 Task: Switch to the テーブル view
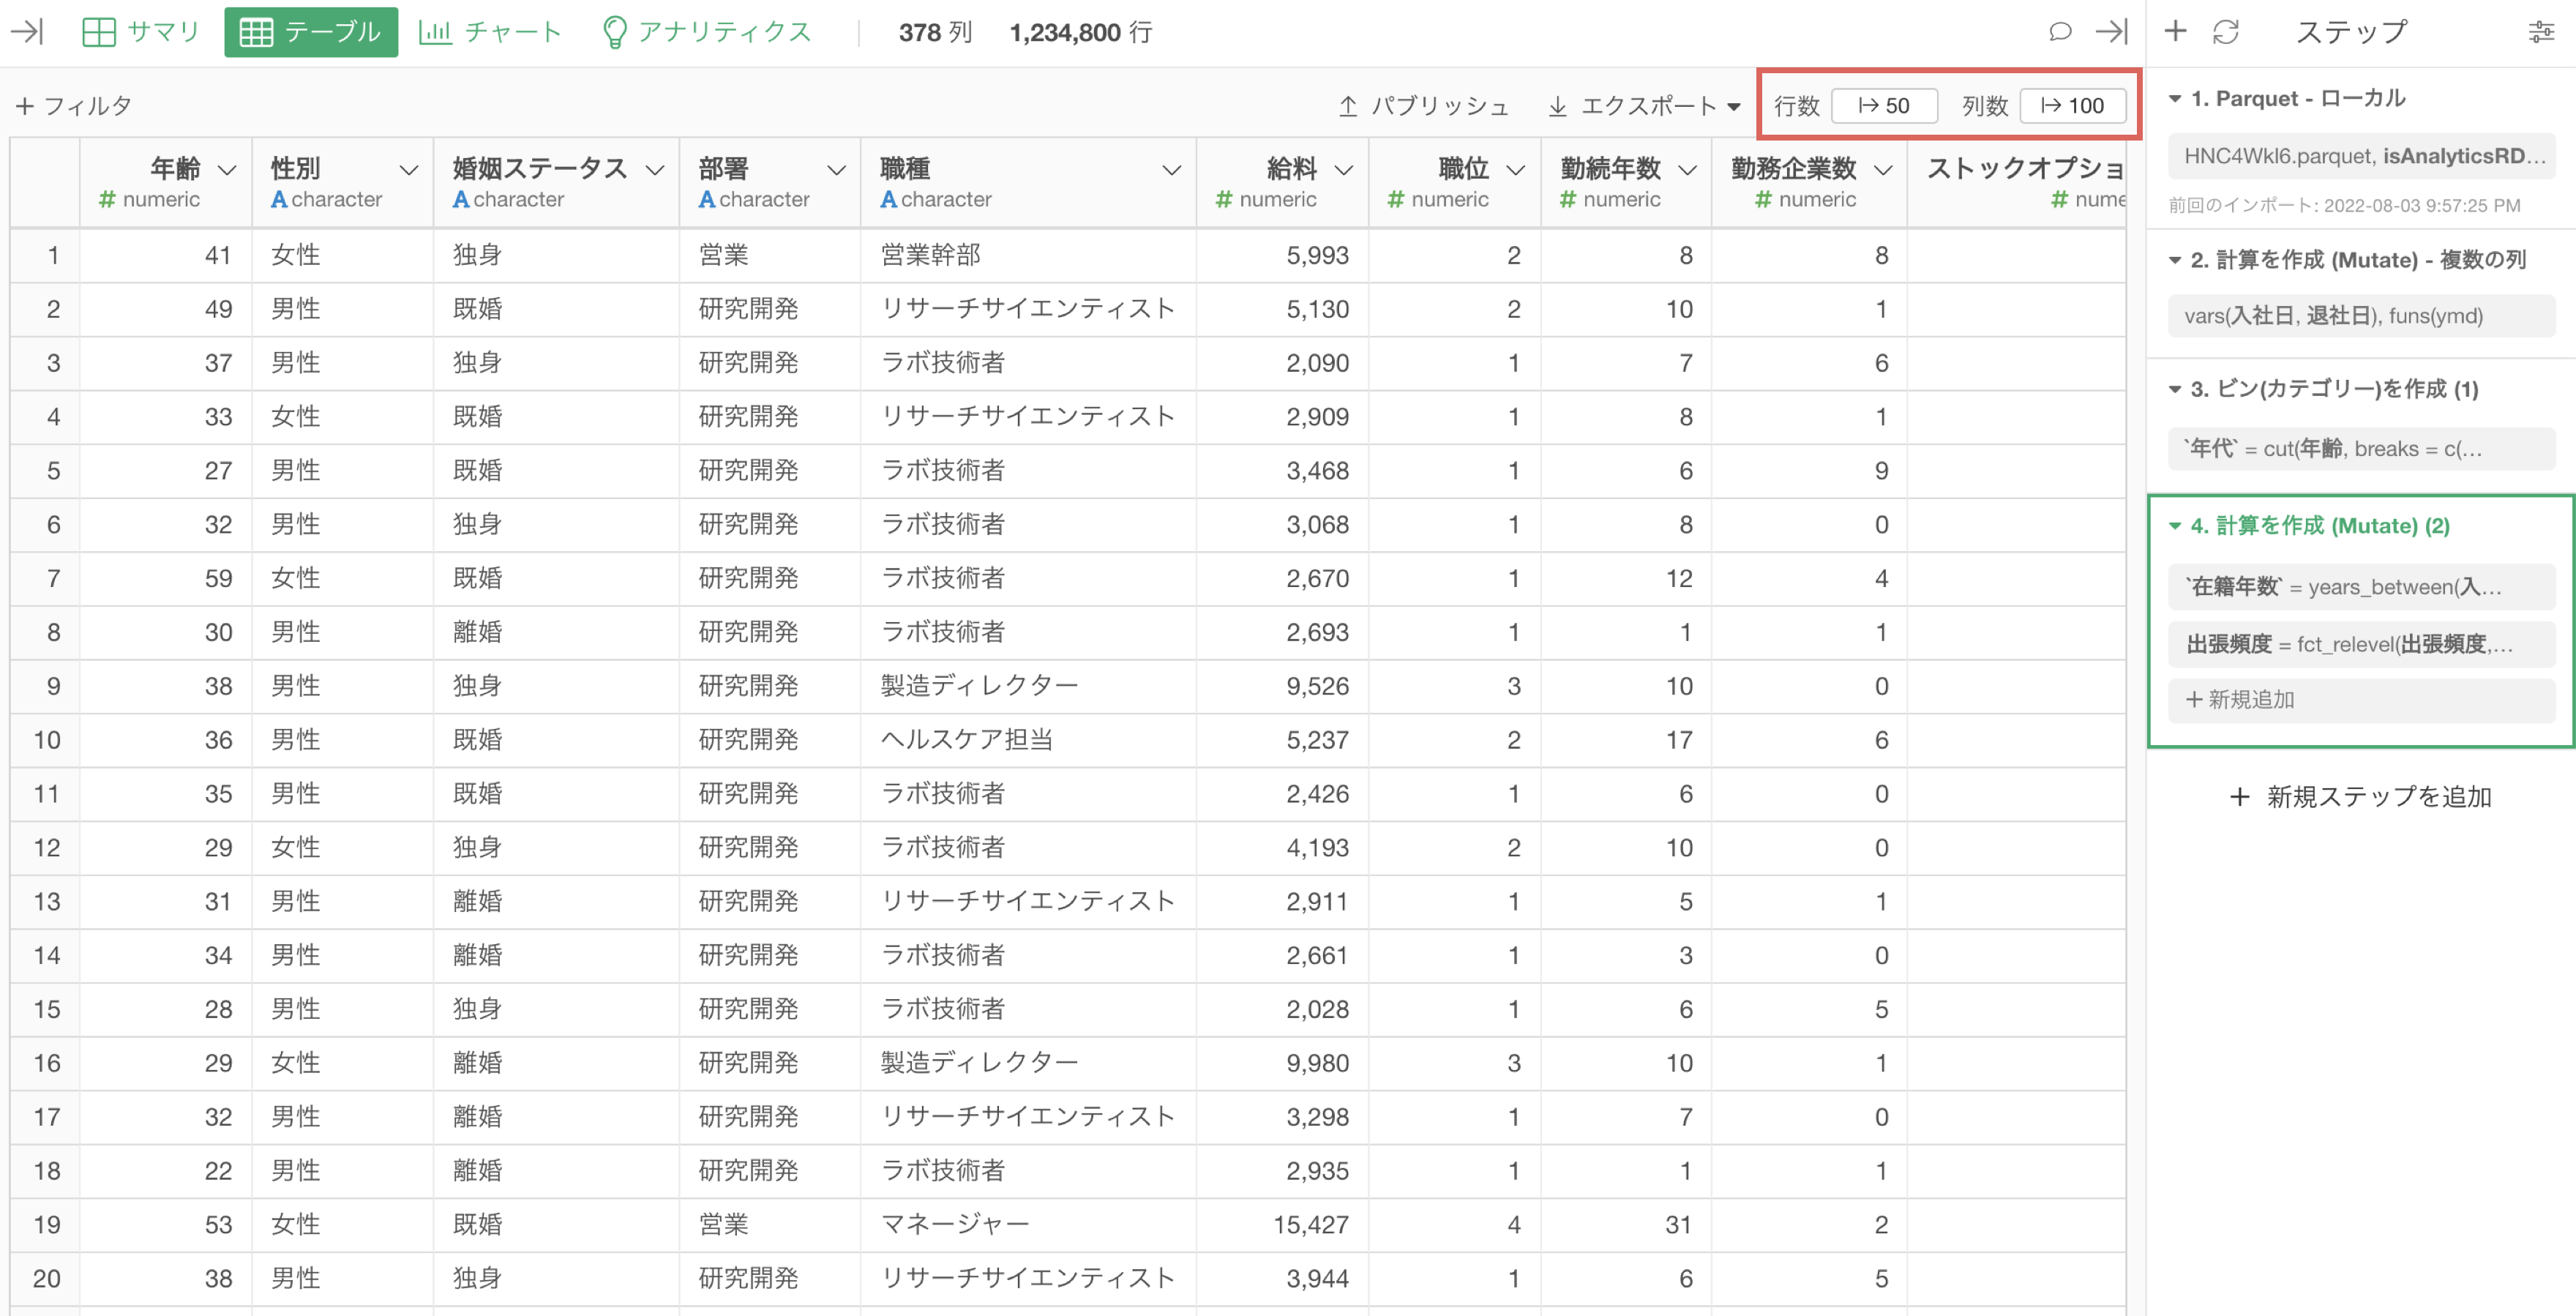311,32
